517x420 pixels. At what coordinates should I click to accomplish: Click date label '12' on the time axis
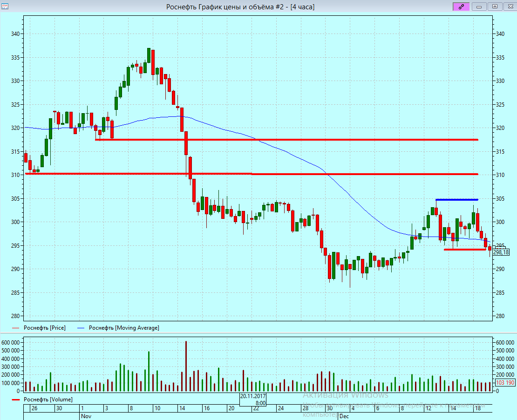[x=429, y=408]
